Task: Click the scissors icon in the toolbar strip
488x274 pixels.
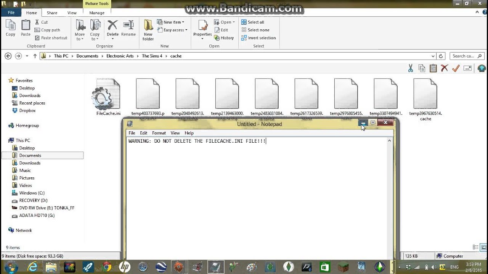Action: click(411, 68)
